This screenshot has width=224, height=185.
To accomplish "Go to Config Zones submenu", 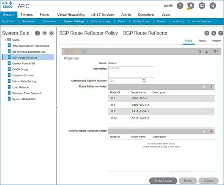I will pyautogui.click(x=141, y=21).
